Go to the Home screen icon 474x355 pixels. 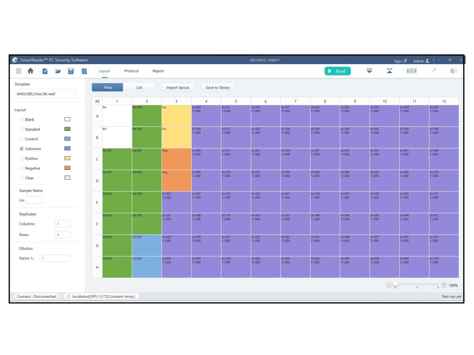pyautogui.click(x=30, y=71)
